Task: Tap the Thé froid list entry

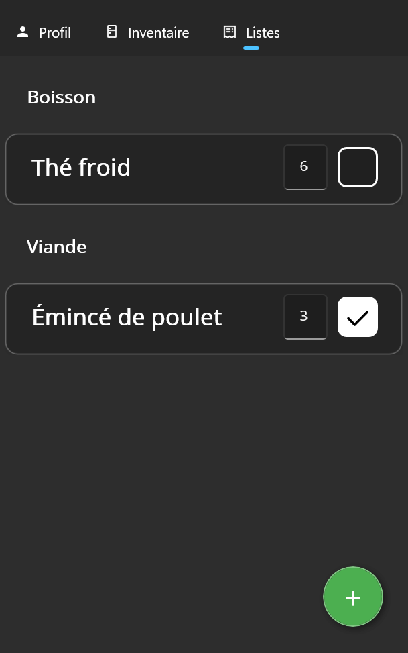Action: point(167,168)
